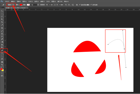The width and height of the screenshot is (140, 94).
Task: Open the Window menu
Action: 60,2
